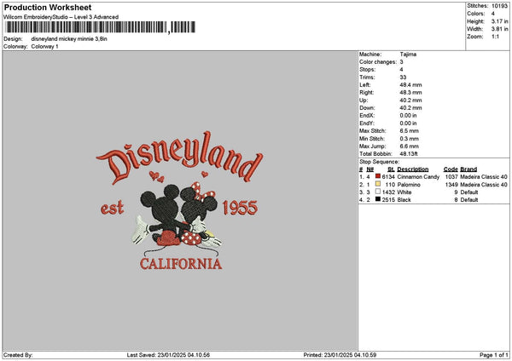The height and width of the screenshot is (361, 512).
Task: Click the White thread color swatch
Action: tap(378, 192)
